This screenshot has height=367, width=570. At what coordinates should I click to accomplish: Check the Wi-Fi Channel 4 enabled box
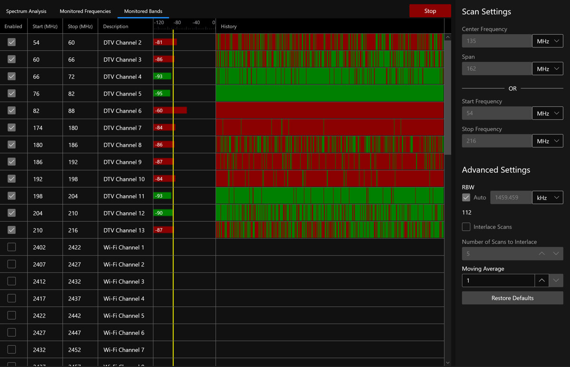tap(11, 298)
